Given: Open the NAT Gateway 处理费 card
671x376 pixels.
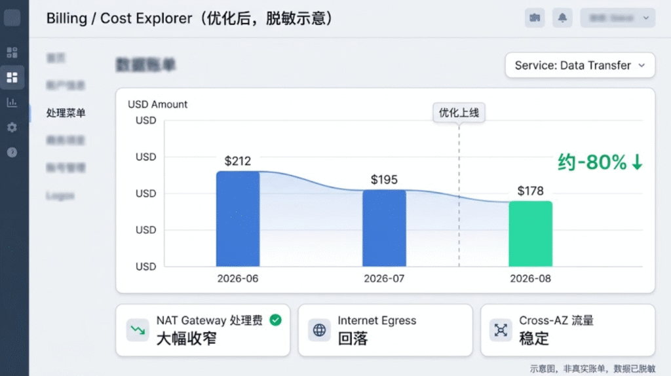Looking at the screenshot, I should 203,330.
